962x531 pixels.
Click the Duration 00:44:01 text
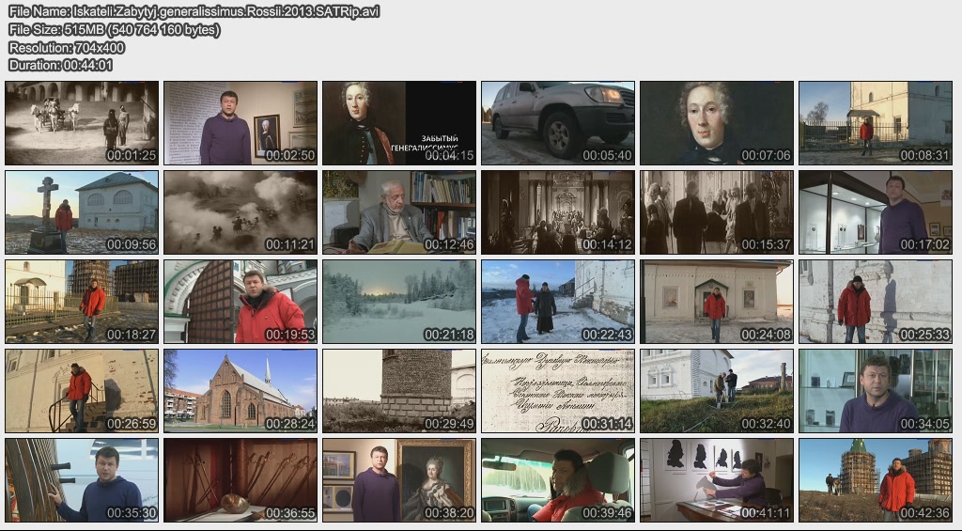(60, 65)
